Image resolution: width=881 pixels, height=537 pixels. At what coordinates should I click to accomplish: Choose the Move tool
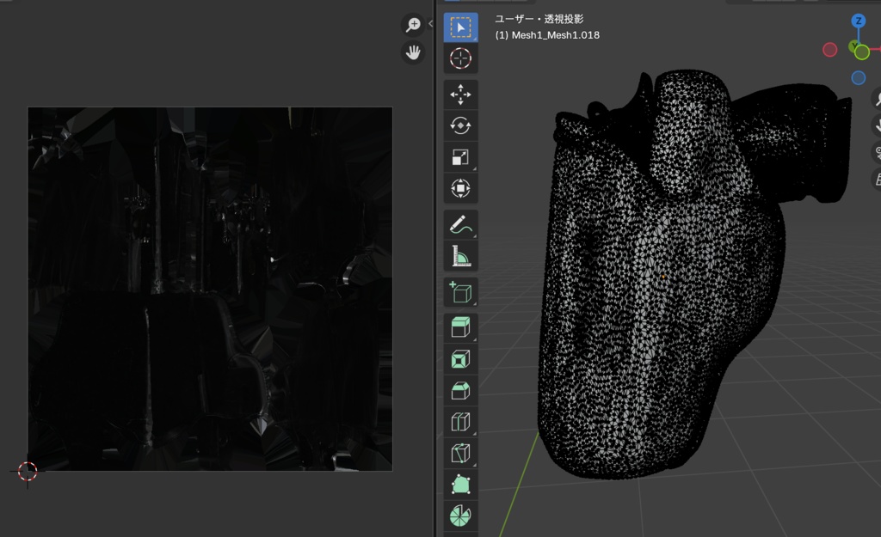[460, 95]
